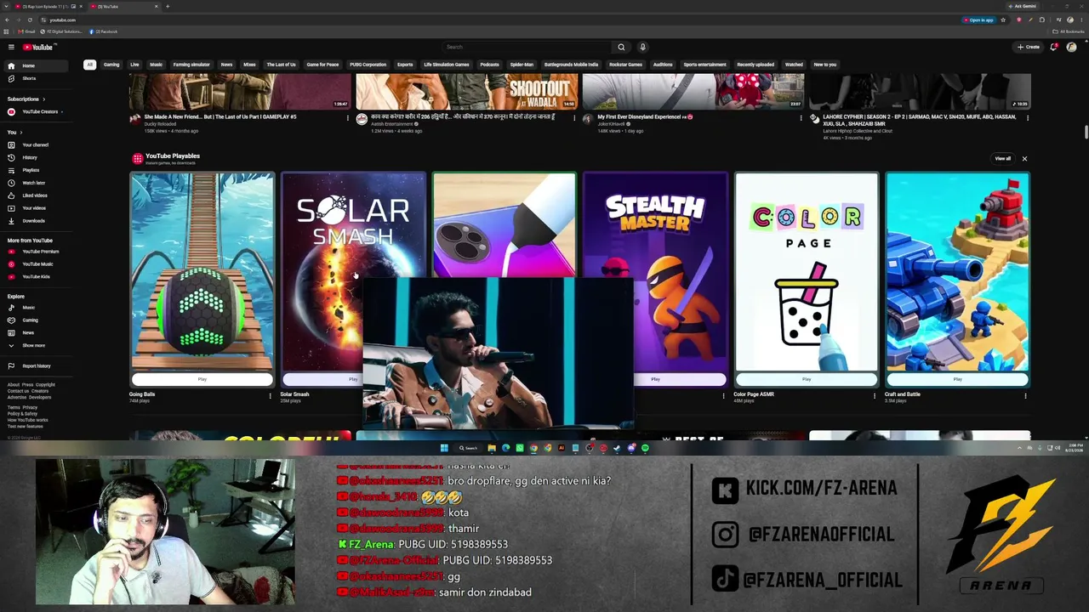Click the Create button
The height and width of the screenshot is (612, 1089).
click(1029, 47)
